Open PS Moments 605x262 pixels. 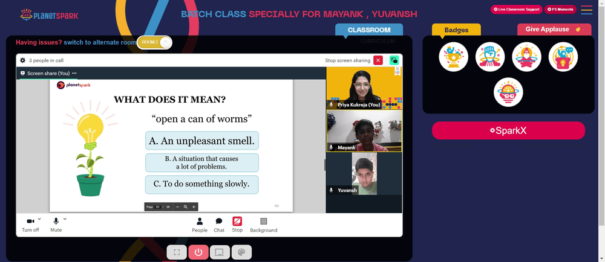tap(560, 9)
